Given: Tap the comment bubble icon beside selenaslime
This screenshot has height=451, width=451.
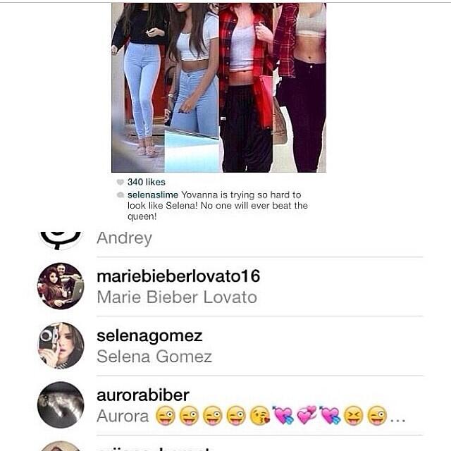Looking at the screenshot, I should pos(121,195).
